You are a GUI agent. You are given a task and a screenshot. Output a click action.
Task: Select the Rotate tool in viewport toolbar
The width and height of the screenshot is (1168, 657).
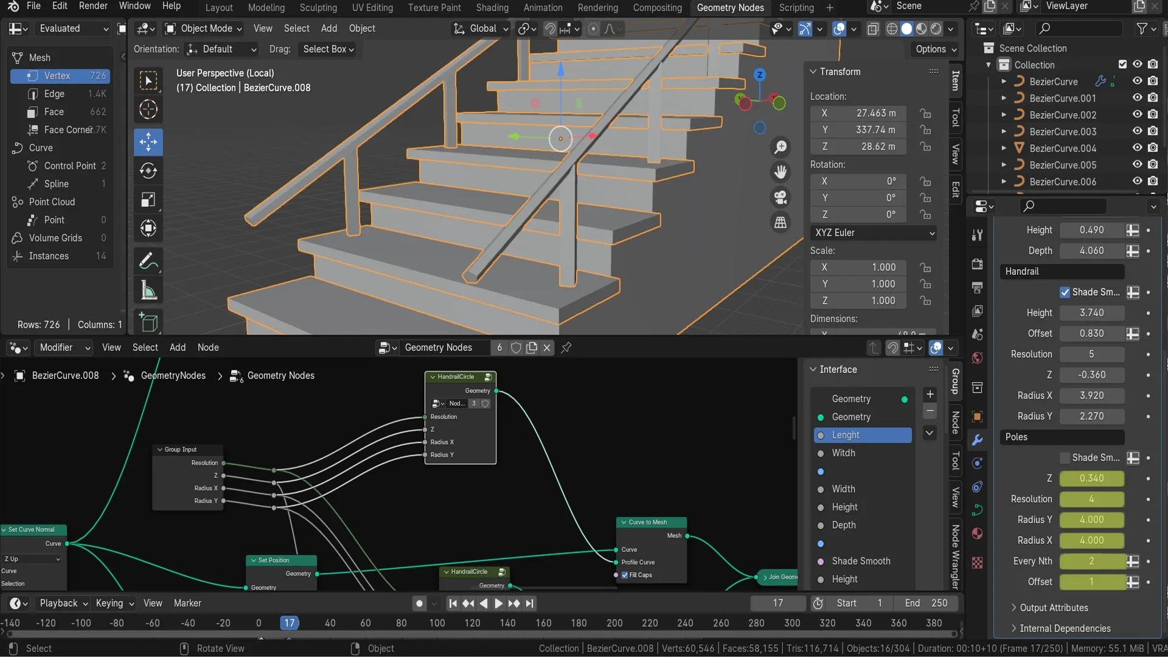pos(148,171)
